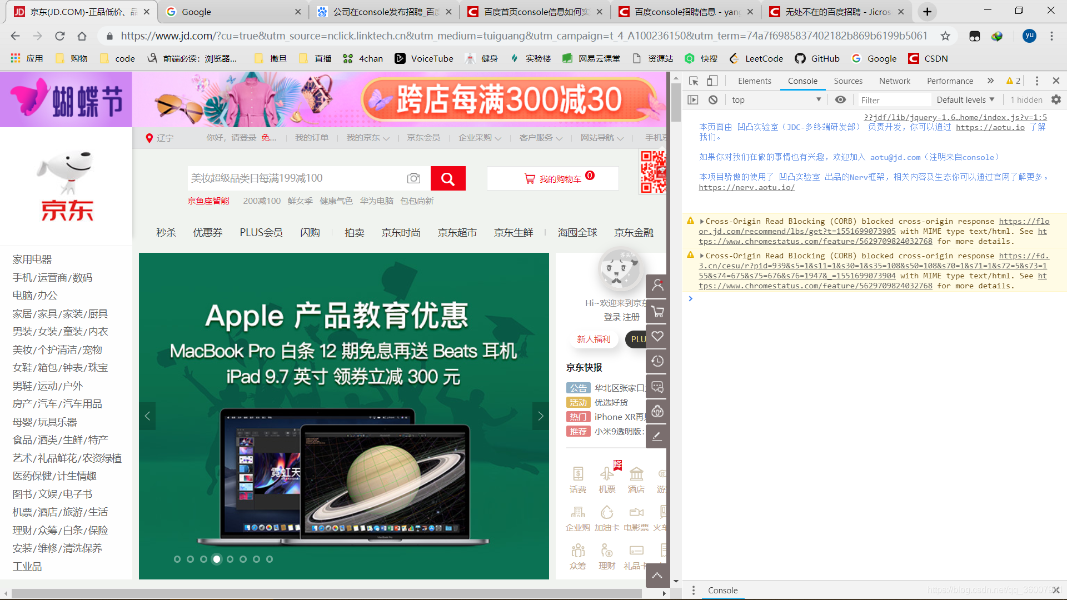Click the console Filter input field

894,100
